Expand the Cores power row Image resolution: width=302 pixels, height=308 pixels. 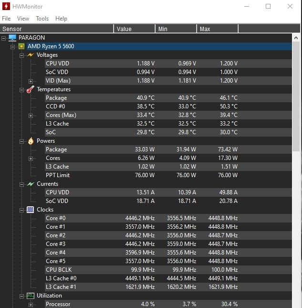point(31,159)
